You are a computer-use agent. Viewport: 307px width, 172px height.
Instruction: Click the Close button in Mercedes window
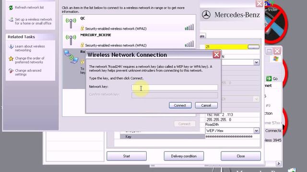click(241, 156)
